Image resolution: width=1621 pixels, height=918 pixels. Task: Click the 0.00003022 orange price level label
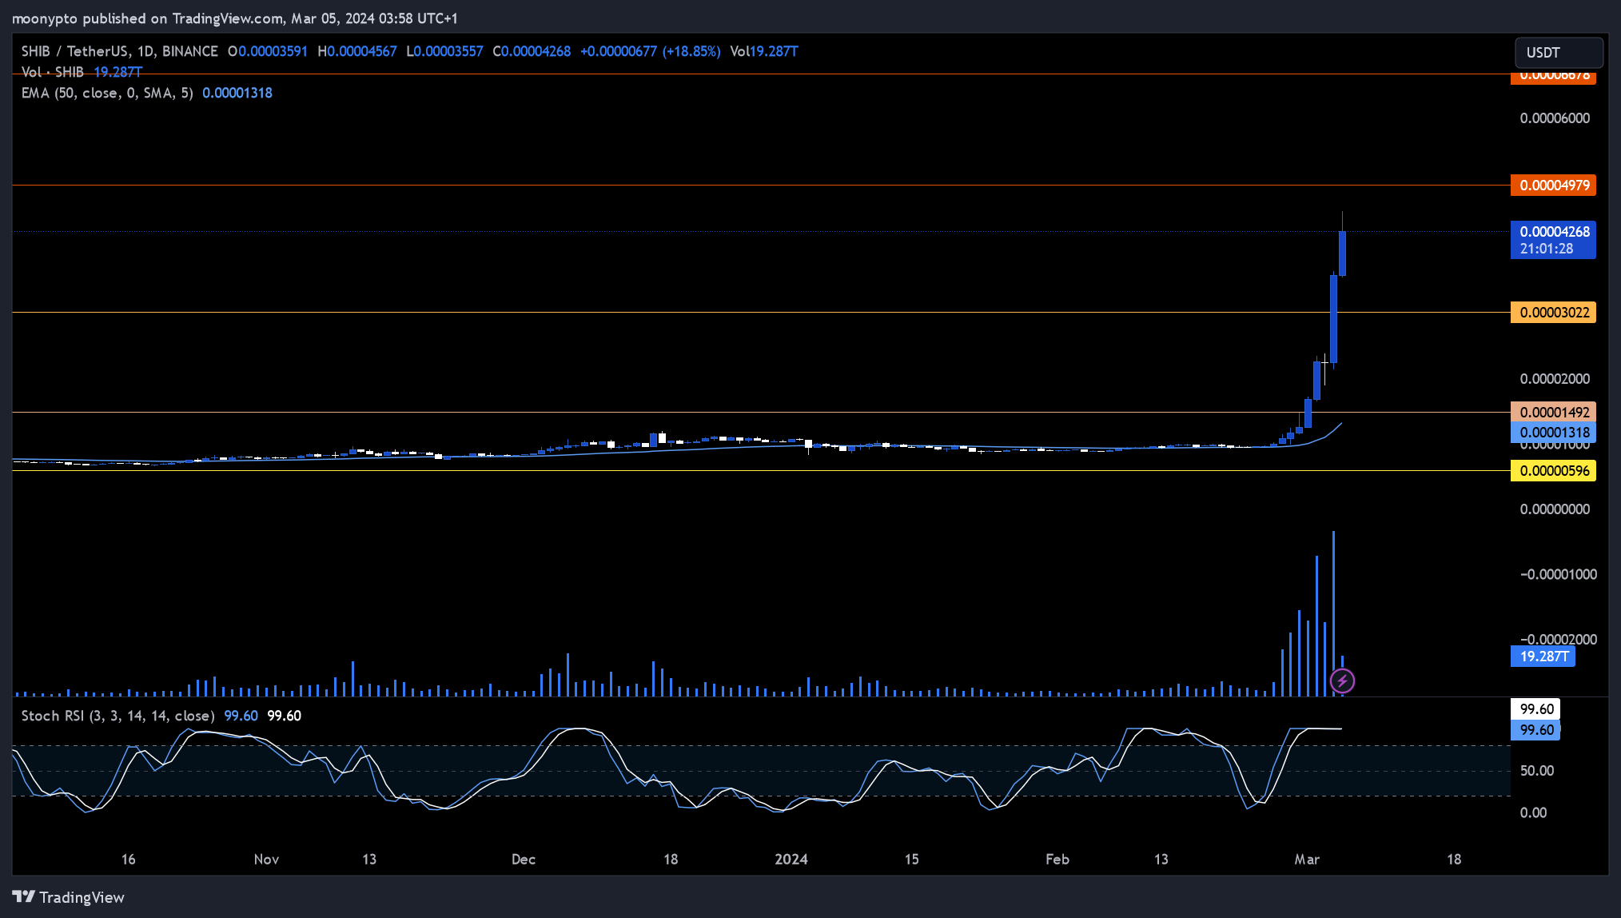coord(1553,313)
